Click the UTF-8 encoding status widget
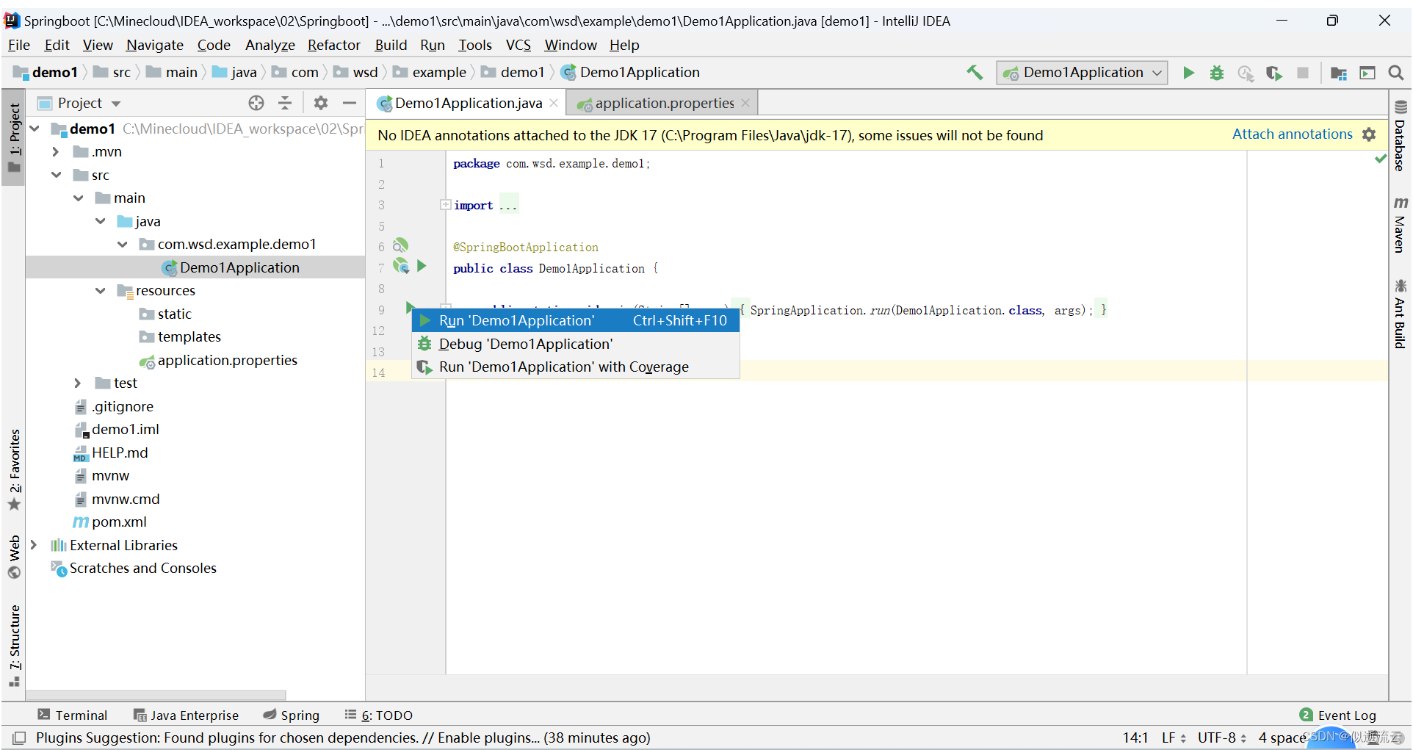Image resolution: width=1413 pixels, height=750 pixels. (1222, 738)
